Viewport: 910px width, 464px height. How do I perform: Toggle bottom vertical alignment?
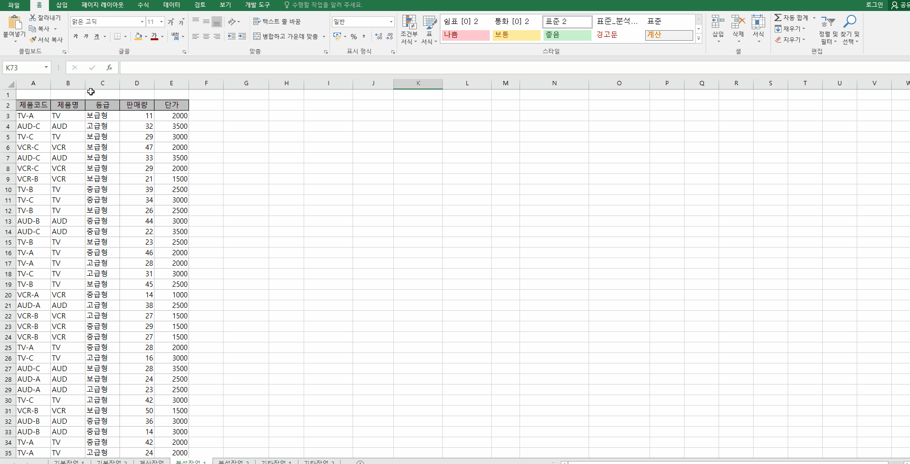pyautogui.click(x=217, y=22)
